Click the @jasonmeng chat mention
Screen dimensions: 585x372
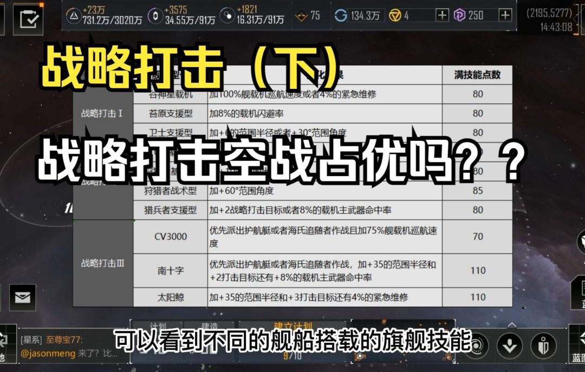tap(48, 354)
